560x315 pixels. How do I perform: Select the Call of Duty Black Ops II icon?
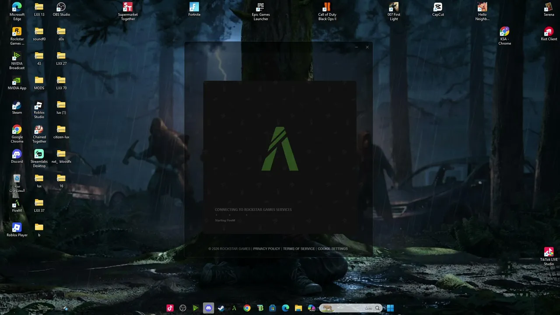327,11
